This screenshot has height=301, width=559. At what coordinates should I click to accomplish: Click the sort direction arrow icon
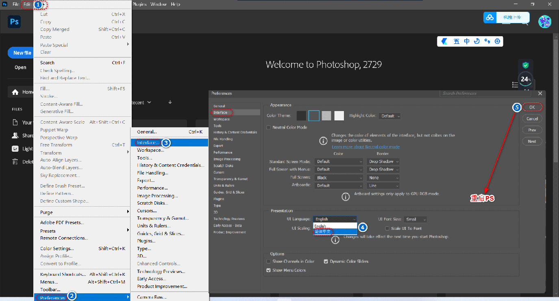click(170, 102)
